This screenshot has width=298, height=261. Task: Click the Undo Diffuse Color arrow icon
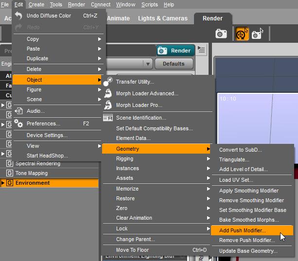point(18,16)
